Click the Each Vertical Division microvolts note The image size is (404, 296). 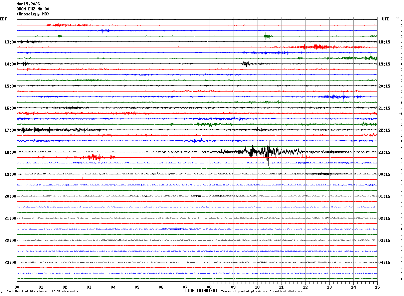[42, 292]
